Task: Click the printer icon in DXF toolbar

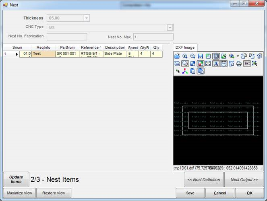Action: (239, 64)
